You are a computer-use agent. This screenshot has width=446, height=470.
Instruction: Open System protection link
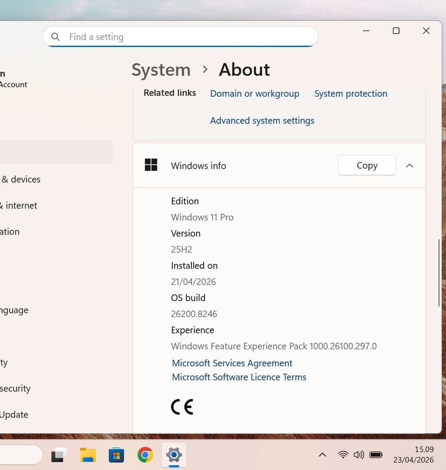click(x=351, y=93)
